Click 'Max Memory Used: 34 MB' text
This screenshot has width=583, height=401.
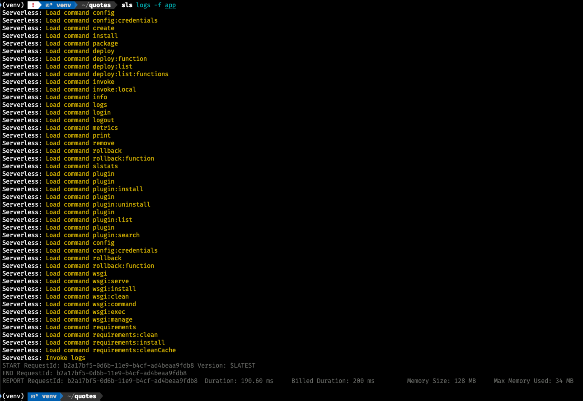coord(533,381)
